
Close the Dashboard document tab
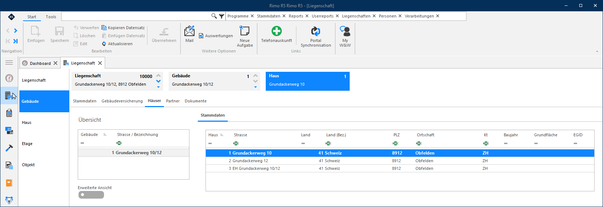coord(55,63)
